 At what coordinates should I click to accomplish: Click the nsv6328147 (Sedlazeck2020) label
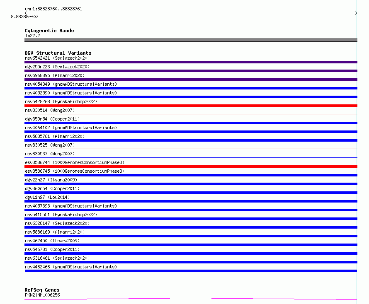tap(57, 223)
